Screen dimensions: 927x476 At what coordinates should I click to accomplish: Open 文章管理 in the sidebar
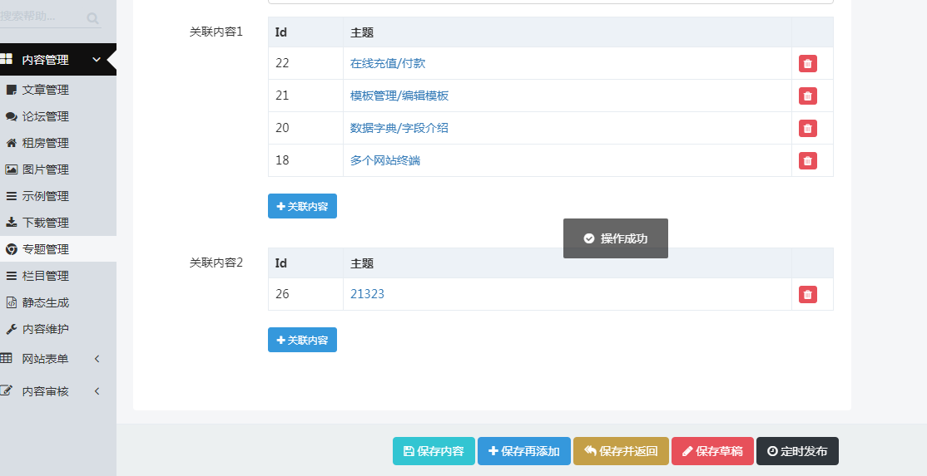point(45,90)
